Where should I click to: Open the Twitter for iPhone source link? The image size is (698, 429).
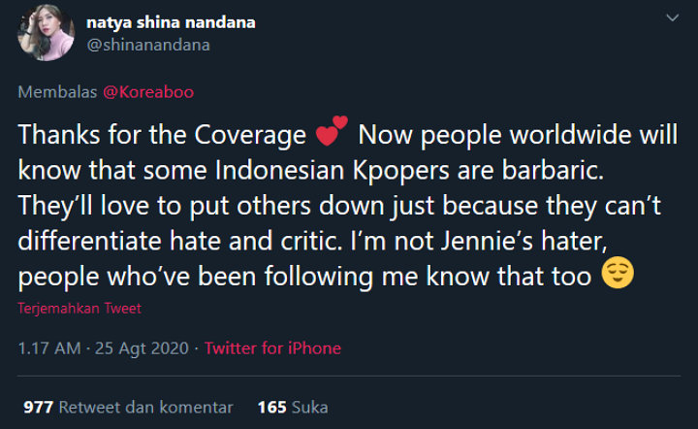272,348
